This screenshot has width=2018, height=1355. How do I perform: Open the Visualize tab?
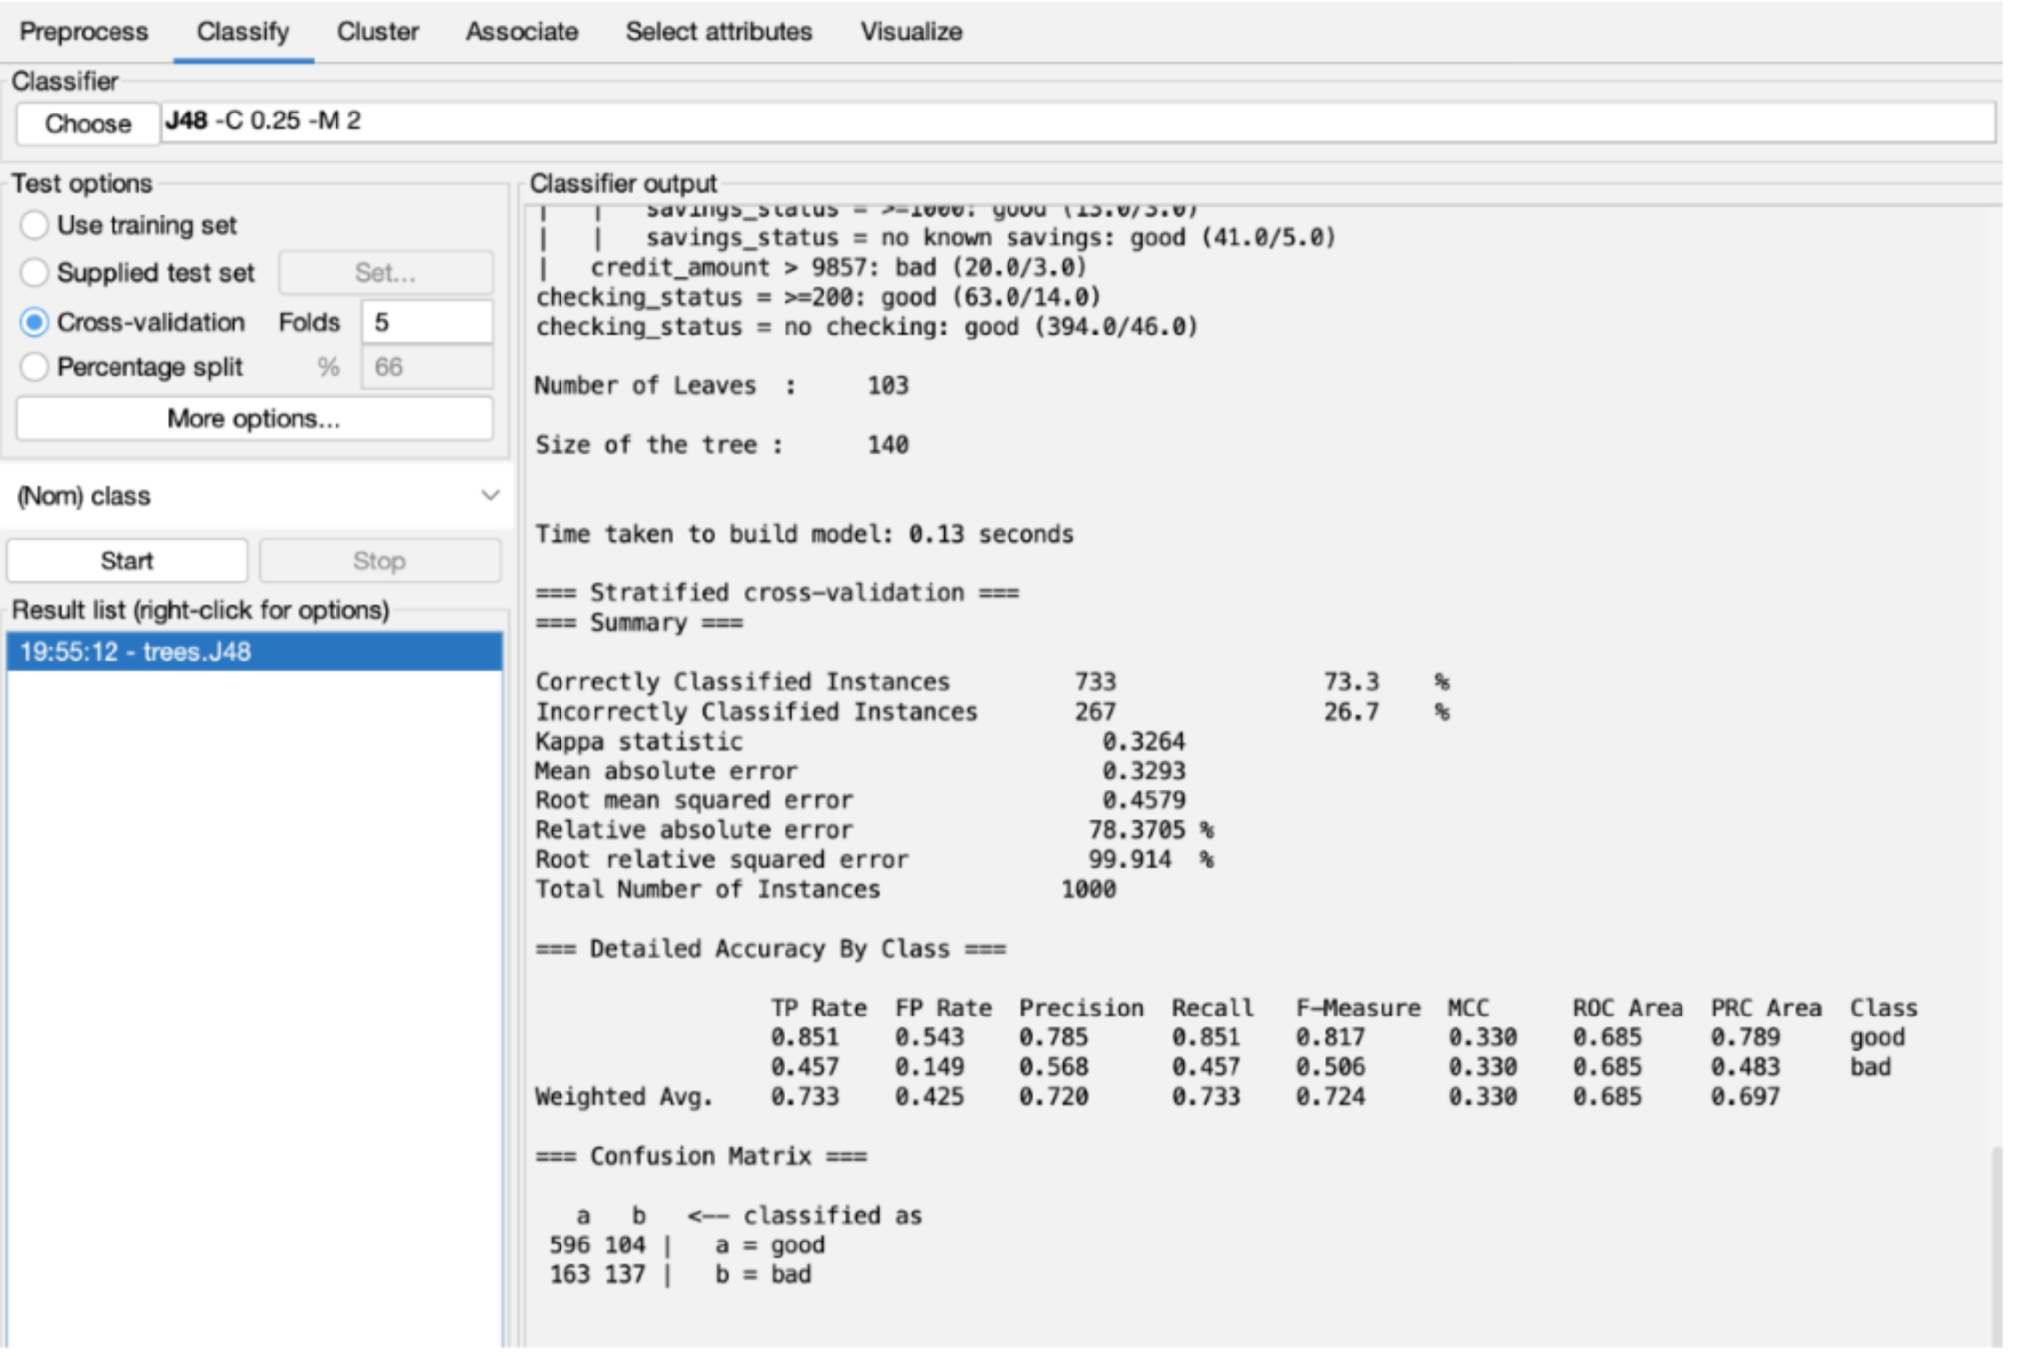click(x=911, y=32)
